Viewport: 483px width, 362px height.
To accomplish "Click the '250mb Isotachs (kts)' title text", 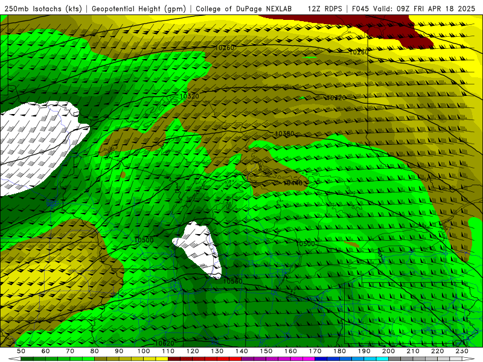I will [43, 8].
